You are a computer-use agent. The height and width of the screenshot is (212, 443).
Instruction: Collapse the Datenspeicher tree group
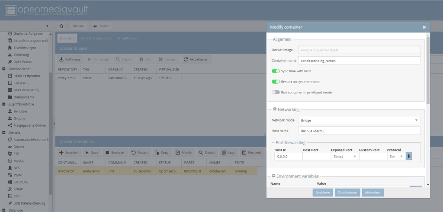point(4,69)
